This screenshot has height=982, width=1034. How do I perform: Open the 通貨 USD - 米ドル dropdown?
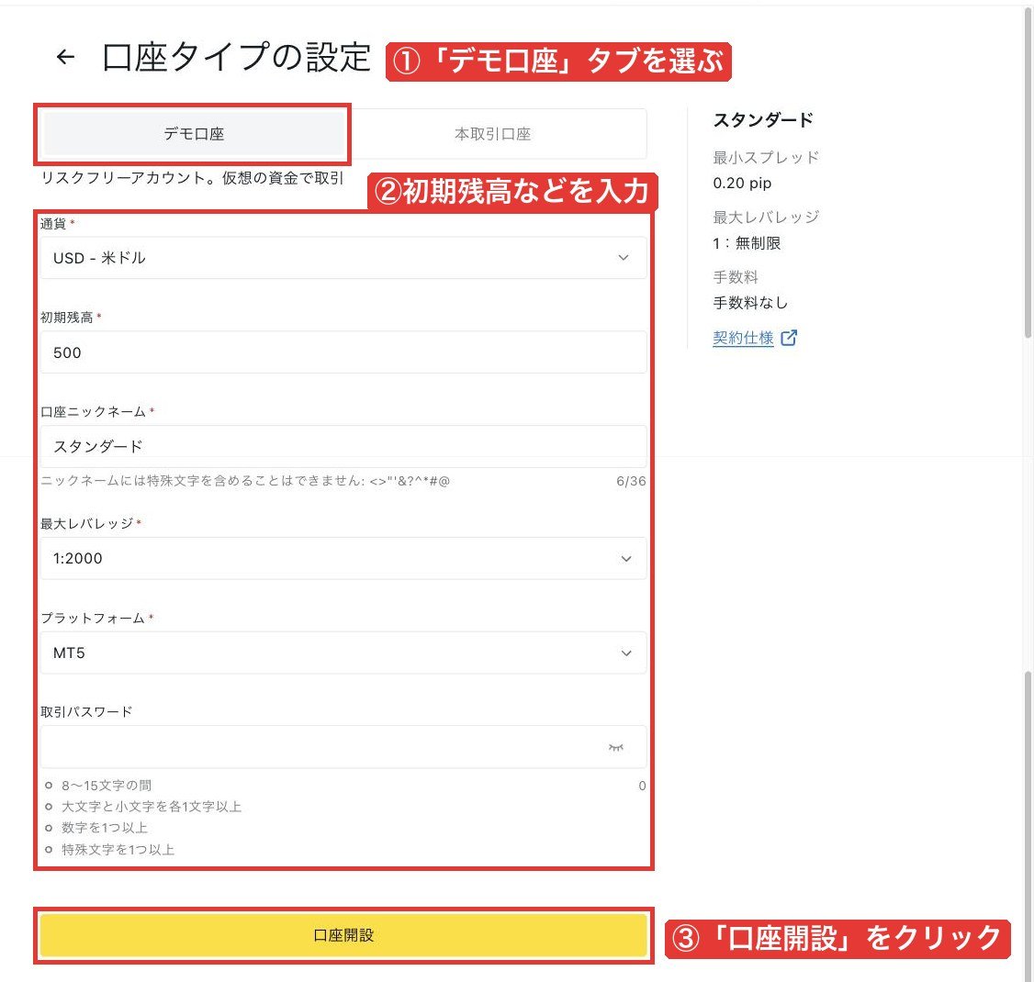[343, 258]
